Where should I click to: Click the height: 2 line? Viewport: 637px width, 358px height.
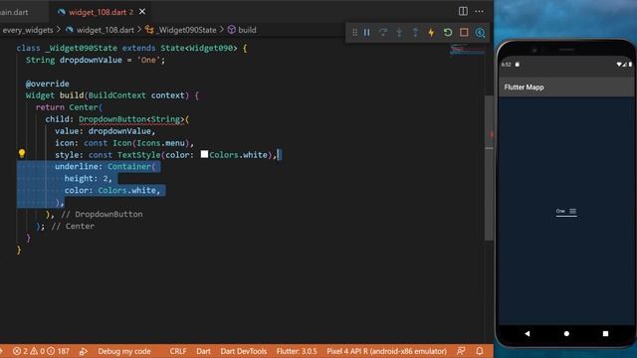(x=88, y=179)
